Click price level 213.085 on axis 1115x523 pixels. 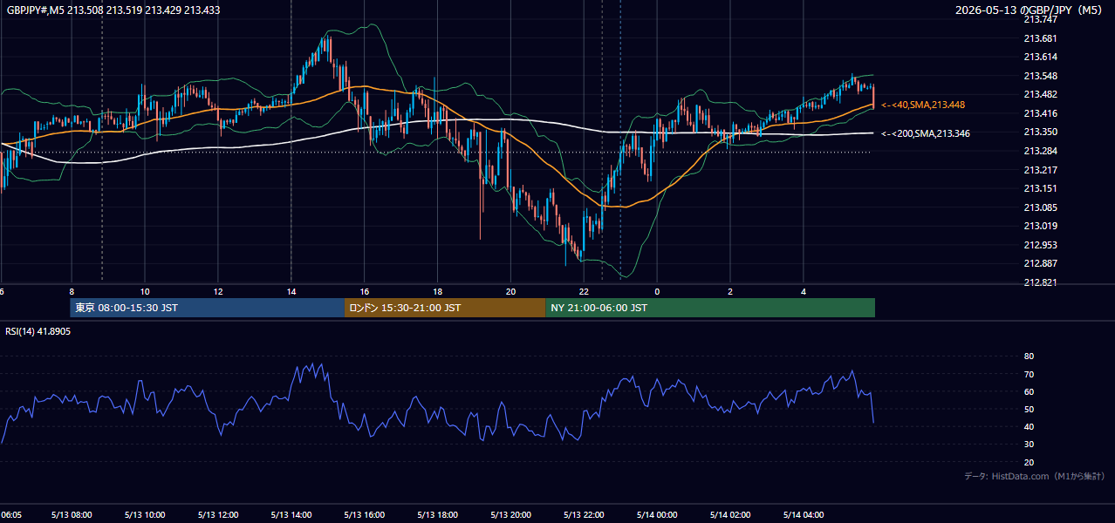tap(1040, 207)
